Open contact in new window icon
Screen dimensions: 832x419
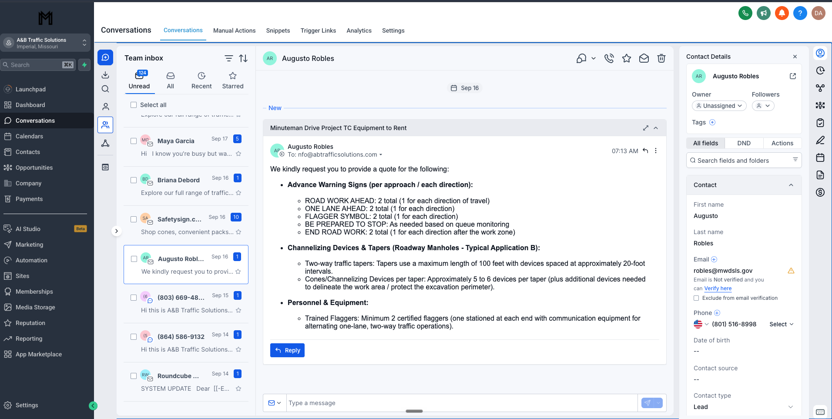click(793, 76)
